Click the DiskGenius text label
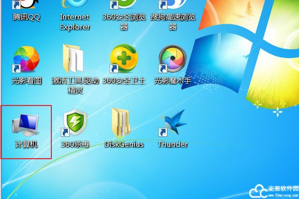The height and width of the screenshot is (199, 299). coord(124,144)
